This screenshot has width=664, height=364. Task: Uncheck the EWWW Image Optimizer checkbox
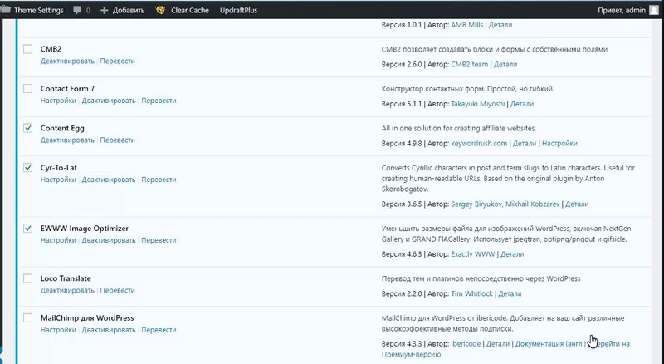tap(28, 229)
